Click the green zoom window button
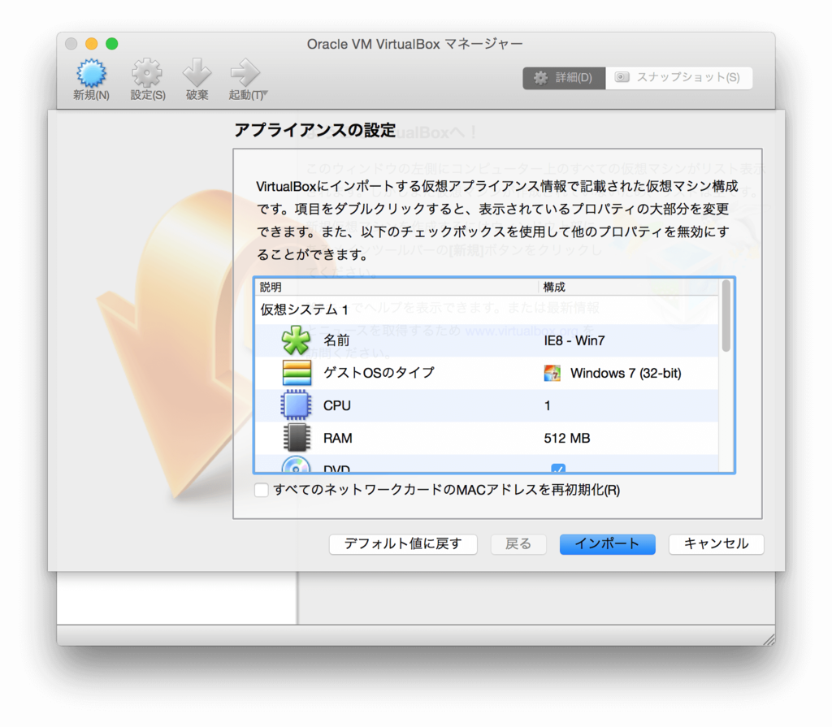The height and width of the screenshot is (727, 832). pyautogui.click(x=111, y=44)
